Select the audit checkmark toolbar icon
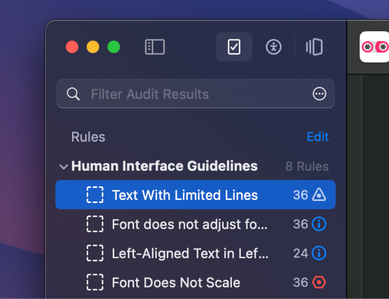The height and width of the screenshot is (299, 389). point(234,47)
